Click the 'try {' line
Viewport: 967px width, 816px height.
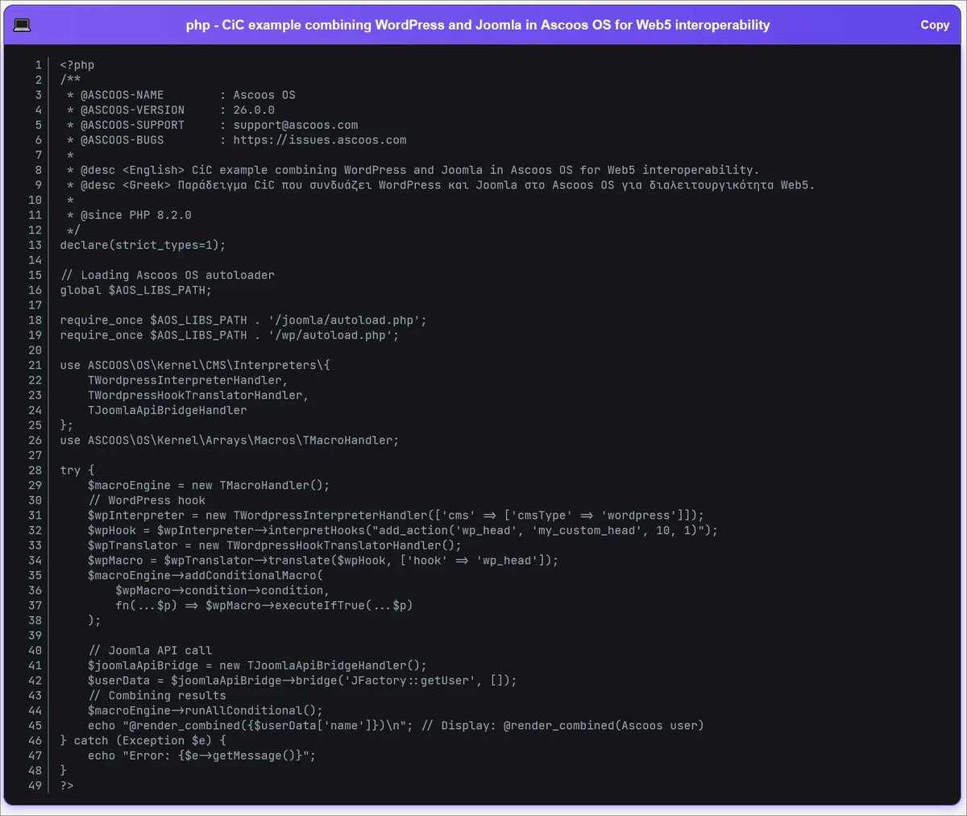pyautogui.click(x=77, y=470)
